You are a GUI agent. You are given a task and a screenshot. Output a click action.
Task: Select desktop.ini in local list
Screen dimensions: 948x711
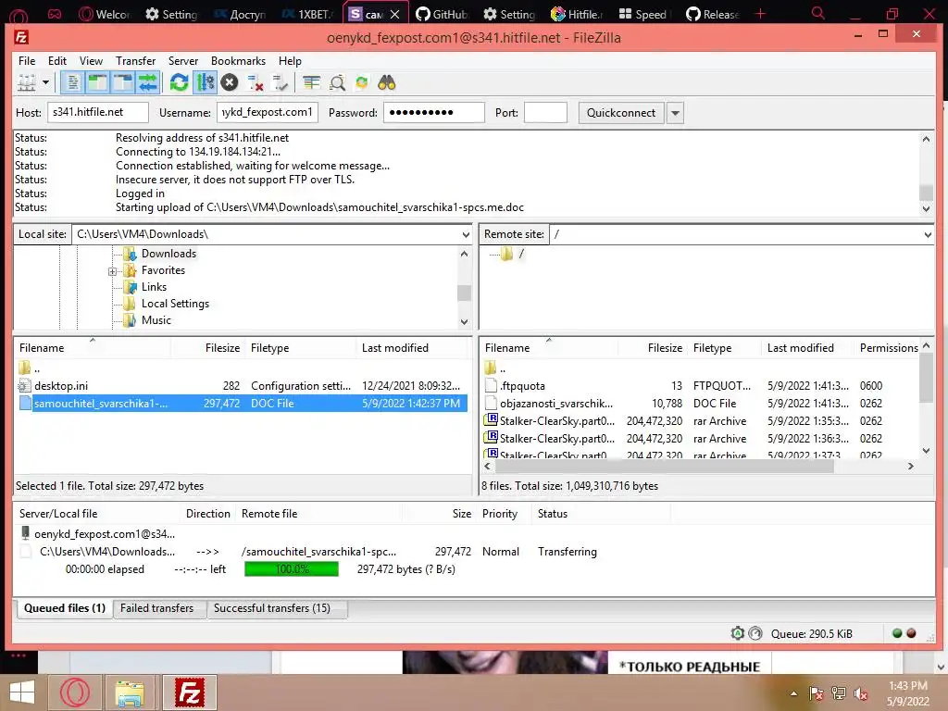click(242, 386)
